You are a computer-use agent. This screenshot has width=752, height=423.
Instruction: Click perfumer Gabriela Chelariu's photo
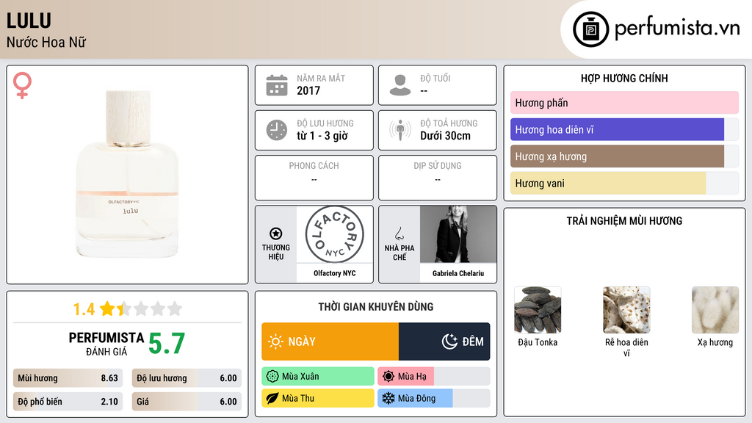click(x=458, y=234)
